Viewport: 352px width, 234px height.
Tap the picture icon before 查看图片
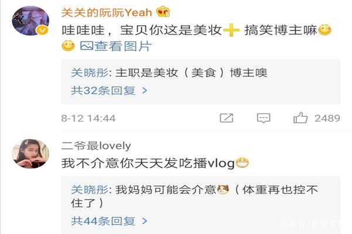[x=86, y=46]
